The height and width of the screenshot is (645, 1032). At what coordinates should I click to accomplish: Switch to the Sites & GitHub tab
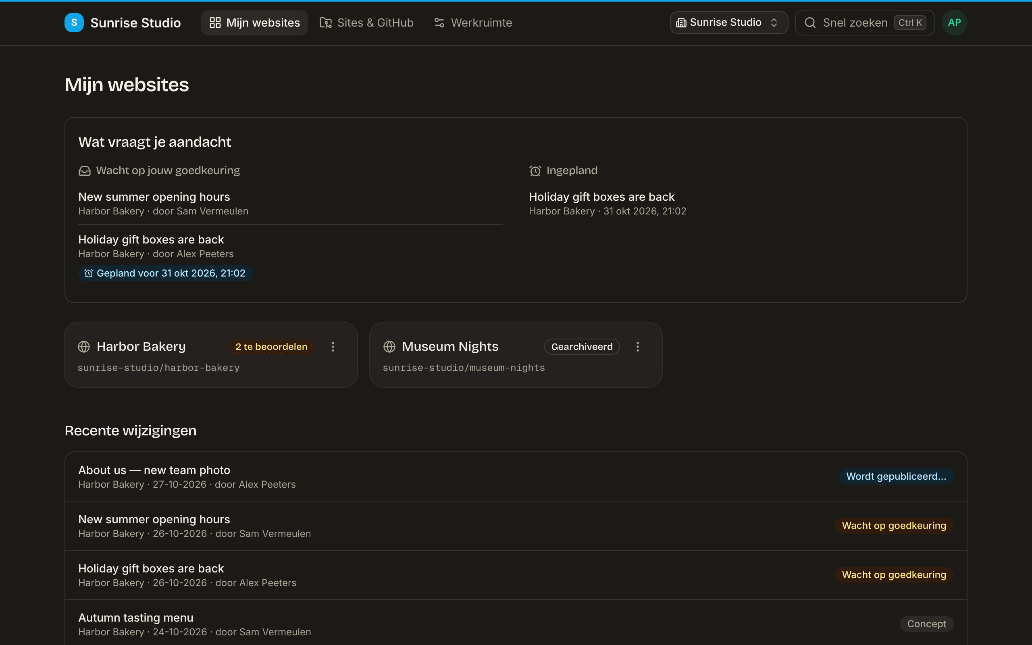366,23
